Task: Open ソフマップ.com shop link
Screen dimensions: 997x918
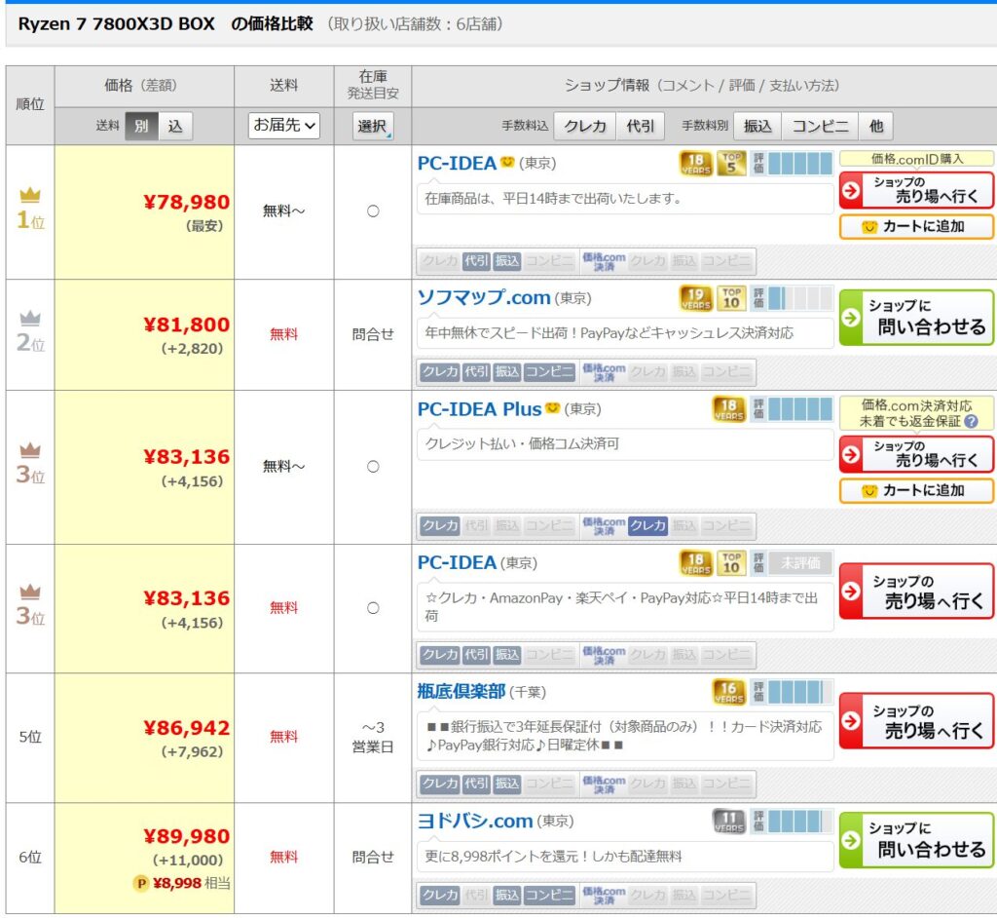Action: click(483, 297)
